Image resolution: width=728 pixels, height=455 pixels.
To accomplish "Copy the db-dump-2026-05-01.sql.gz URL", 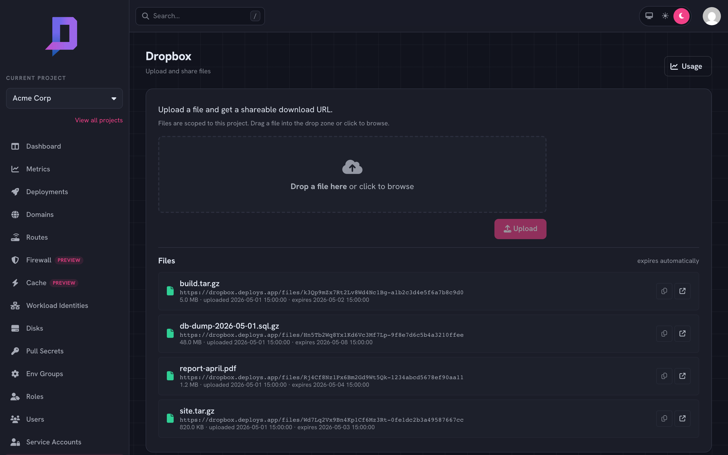I will (664, 333).
